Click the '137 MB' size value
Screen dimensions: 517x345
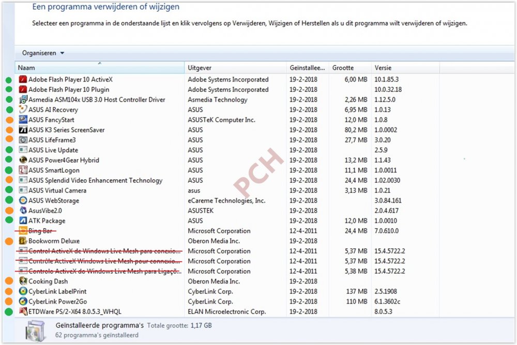point(357,291)
